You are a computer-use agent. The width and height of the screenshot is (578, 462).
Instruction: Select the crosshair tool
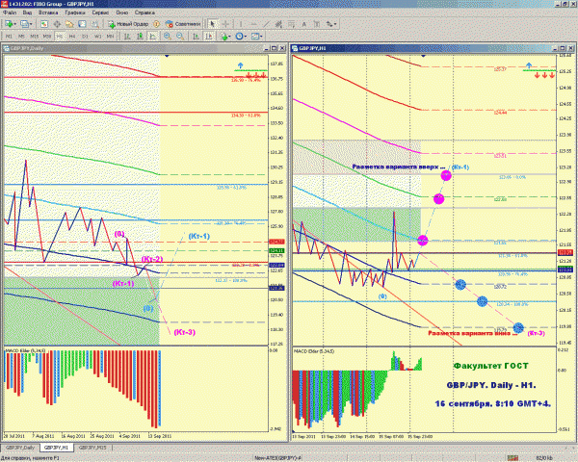[225, 24]
